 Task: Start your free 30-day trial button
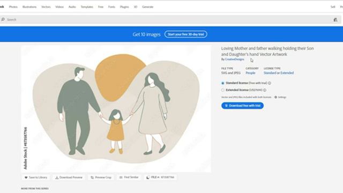pyautogui.click(x=186, y=34)
